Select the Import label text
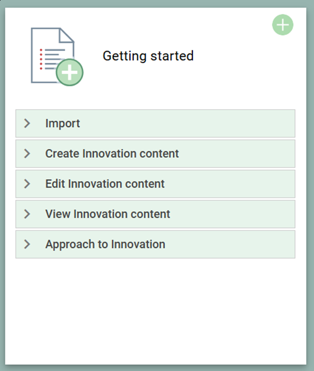 pyautogui.click(x=63, y=123)
